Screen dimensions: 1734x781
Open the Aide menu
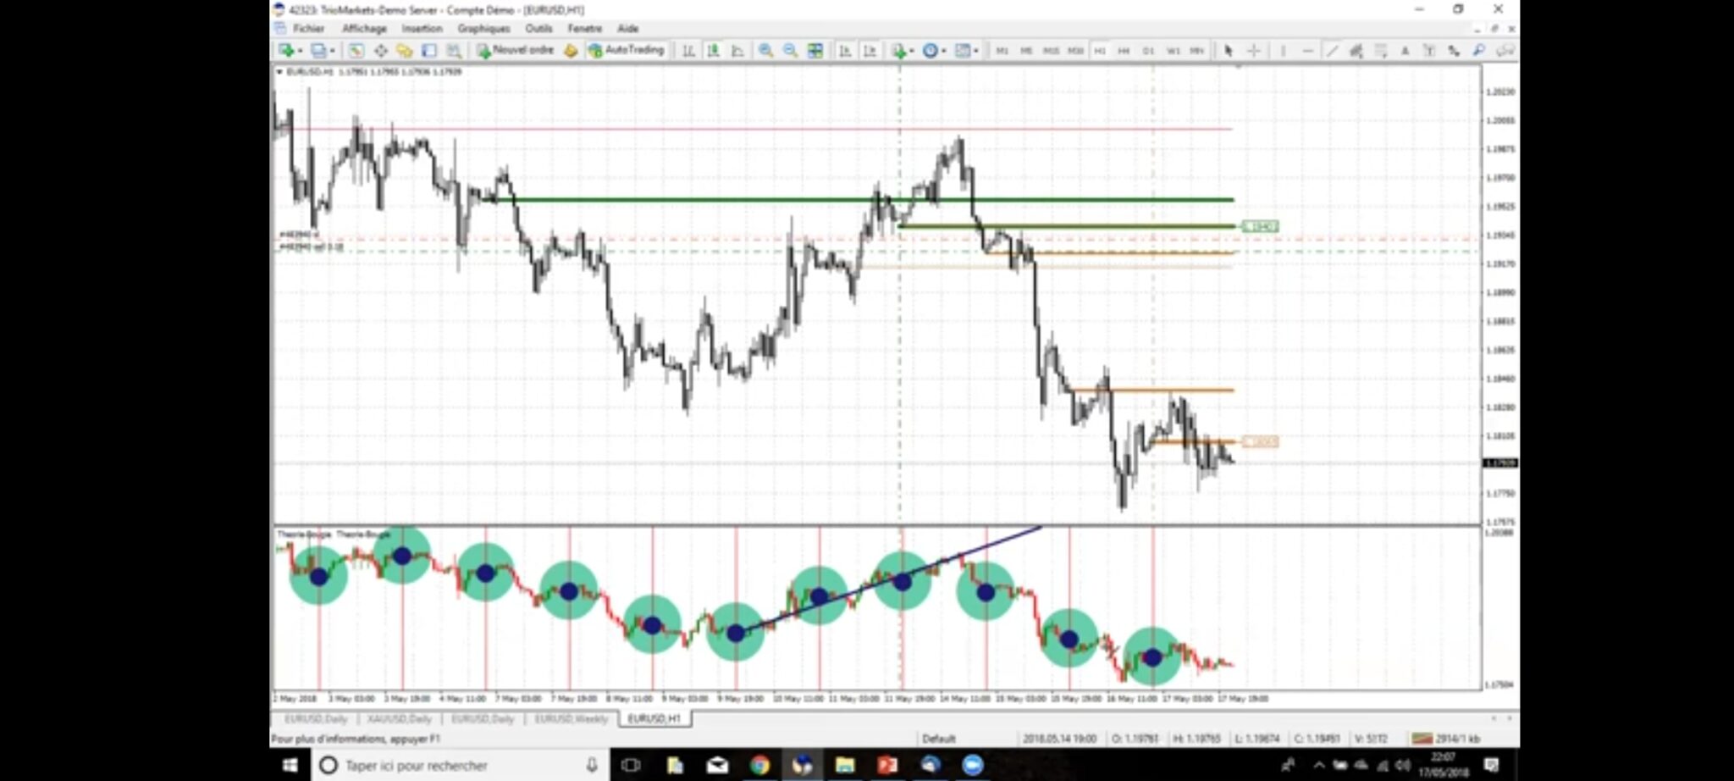[627, 29]
